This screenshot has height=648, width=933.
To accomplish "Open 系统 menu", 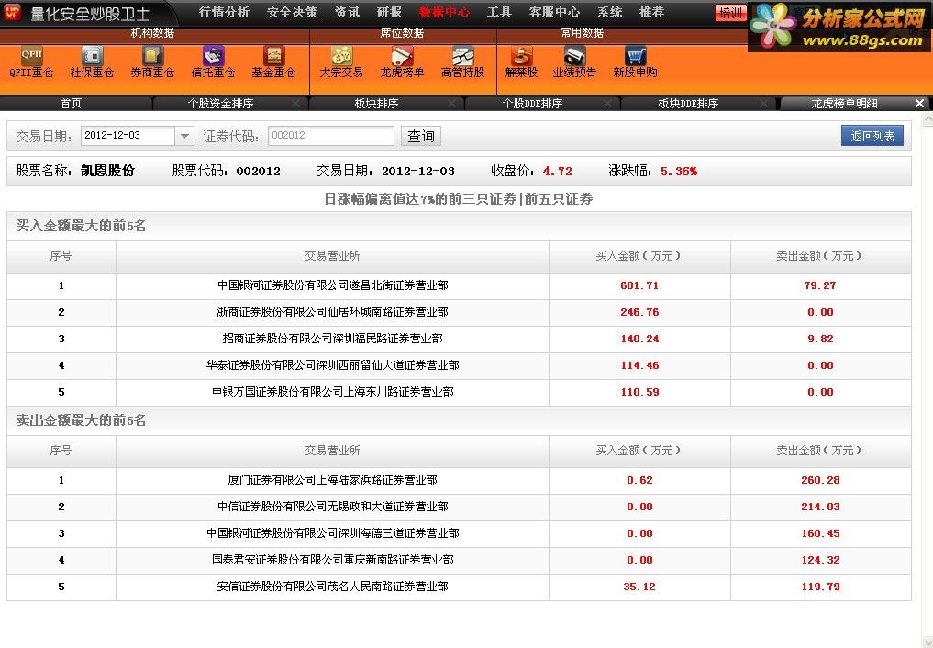I will pyautogui.click(x=610, y=12).
